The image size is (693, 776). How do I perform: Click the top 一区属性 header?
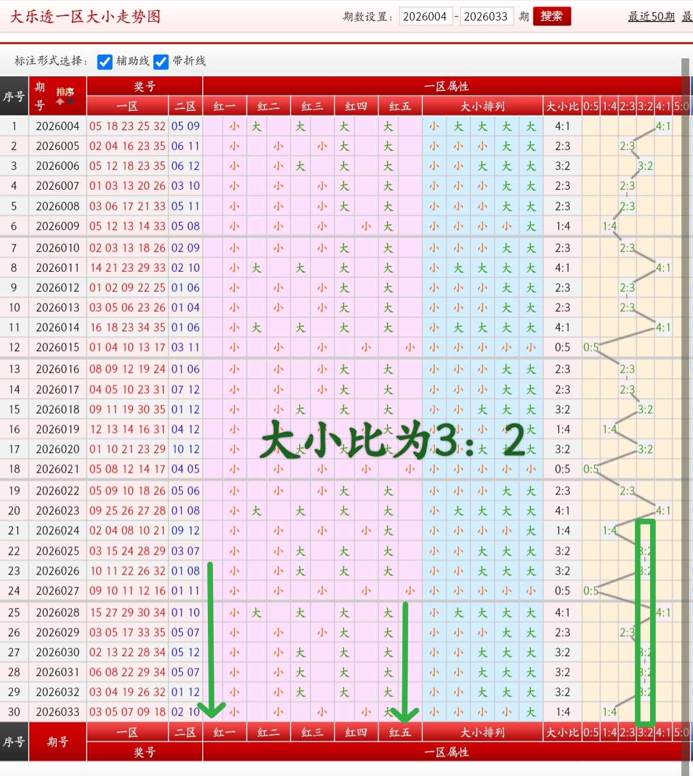click(x=447, y=86)
